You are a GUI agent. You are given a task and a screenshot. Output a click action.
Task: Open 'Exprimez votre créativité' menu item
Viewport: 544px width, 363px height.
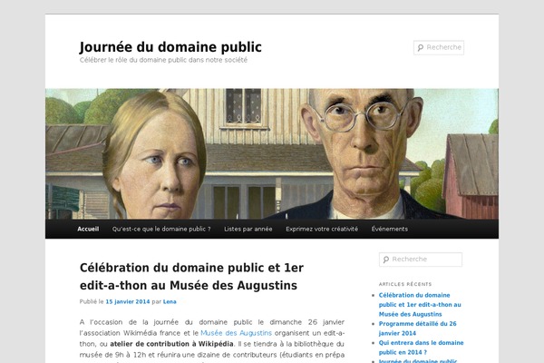[x=322, y=229]
